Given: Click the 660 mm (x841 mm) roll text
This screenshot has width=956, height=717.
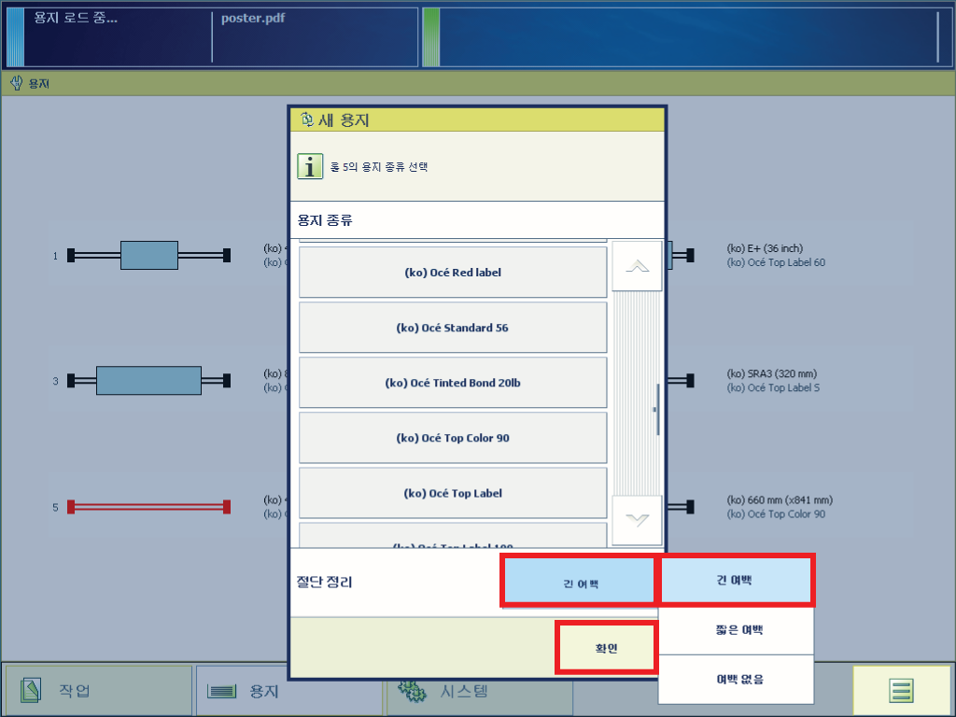Looking at the screenshot, I should [780, 500].
